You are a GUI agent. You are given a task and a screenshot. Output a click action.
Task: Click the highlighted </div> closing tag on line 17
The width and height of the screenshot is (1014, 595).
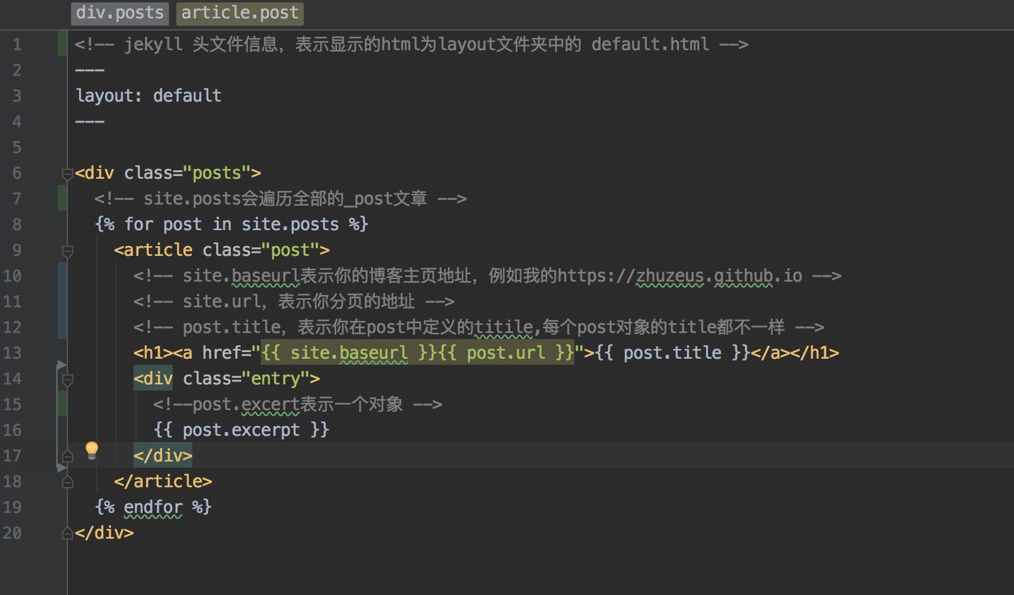click(x=163, y=456)
